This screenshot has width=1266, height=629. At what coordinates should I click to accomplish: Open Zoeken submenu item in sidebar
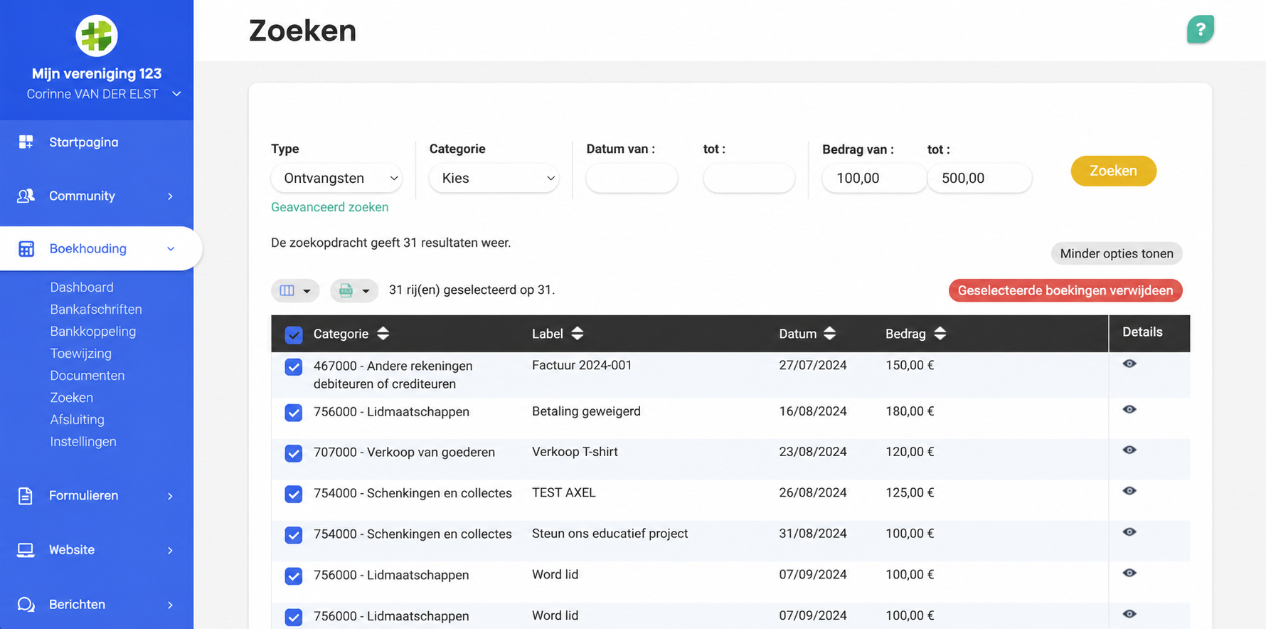72,397
